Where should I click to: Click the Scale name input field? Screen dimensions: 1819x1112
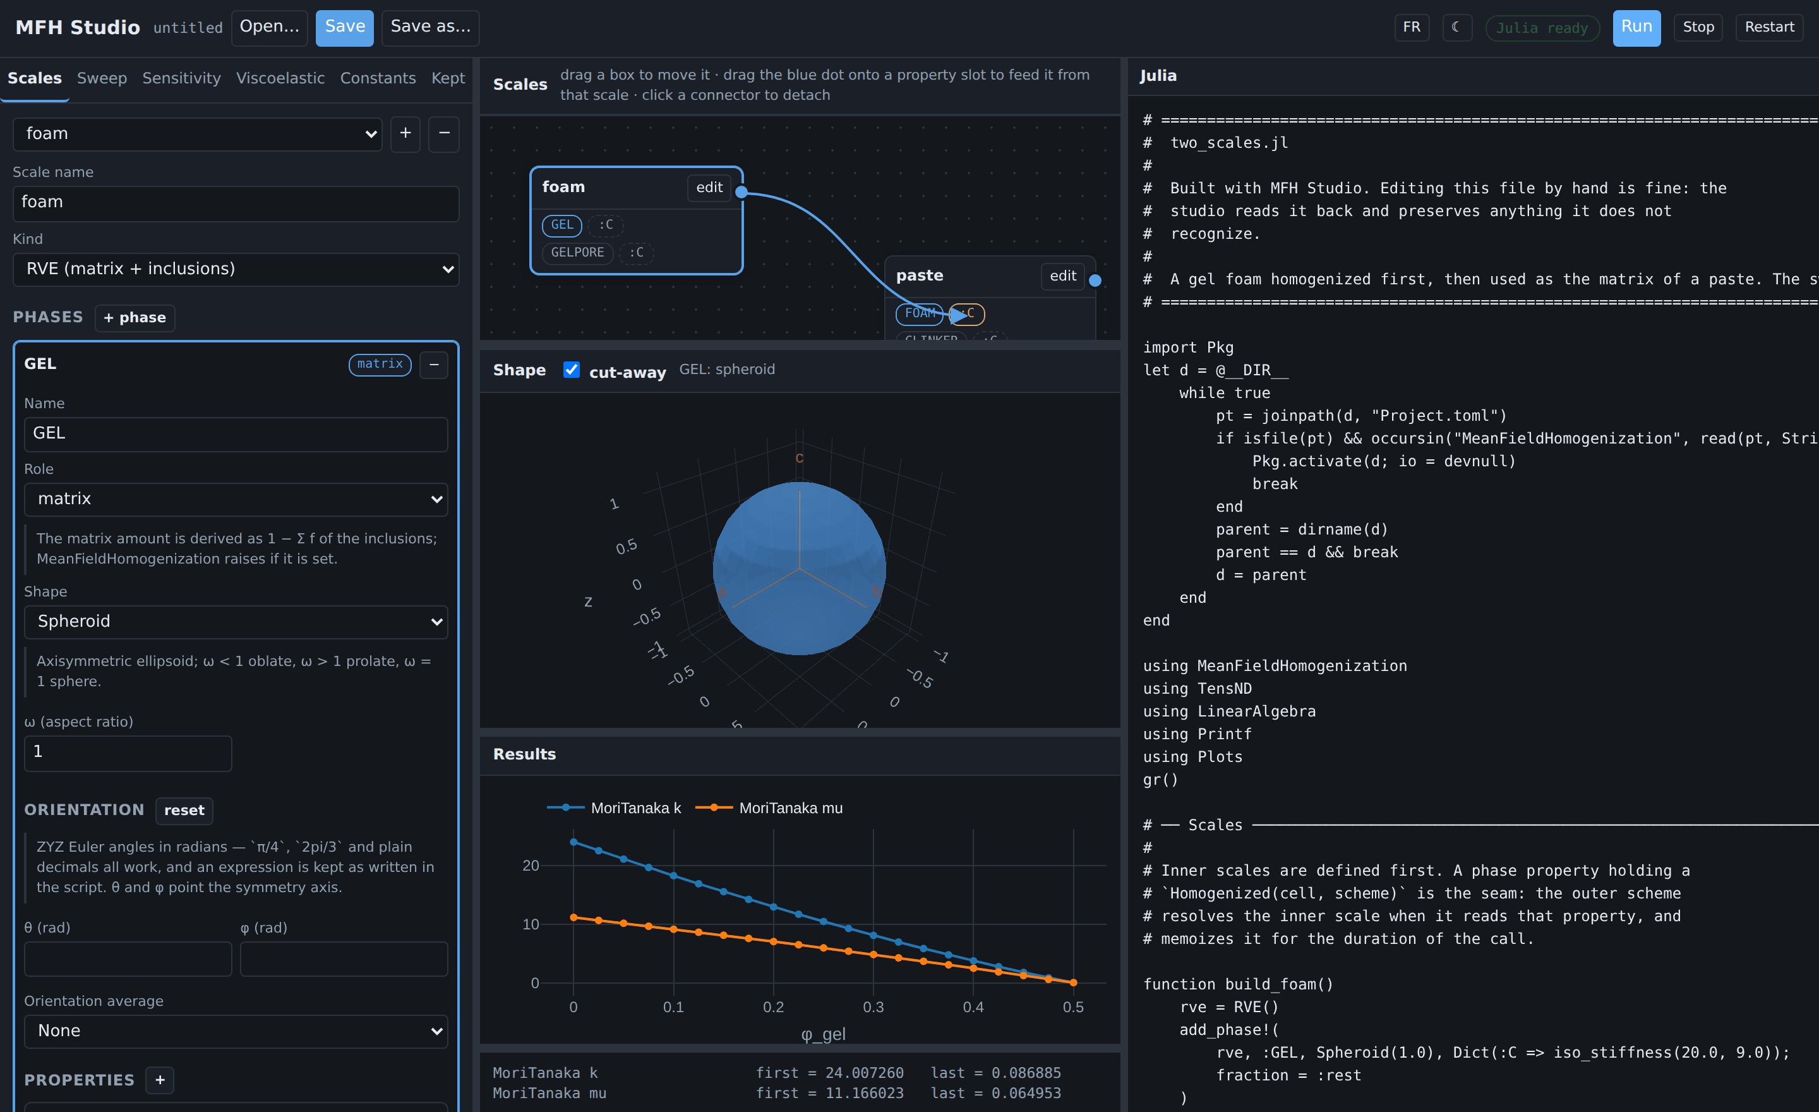pyautogui.click(x=236, y=203)
